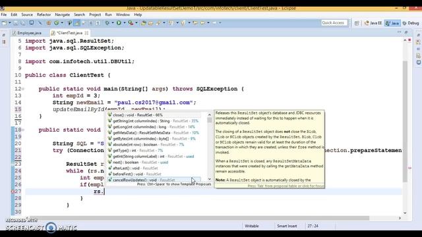Select 'cancelRowUpdates() : void' proposal
The width and height of the screenshot is (422, 237).
[154, 180]
